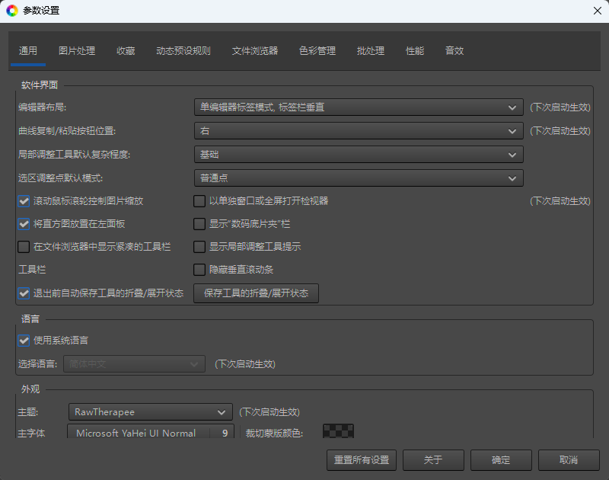Go to the 收藏 tab
This screenshot has width=609, height=480.
126,51
